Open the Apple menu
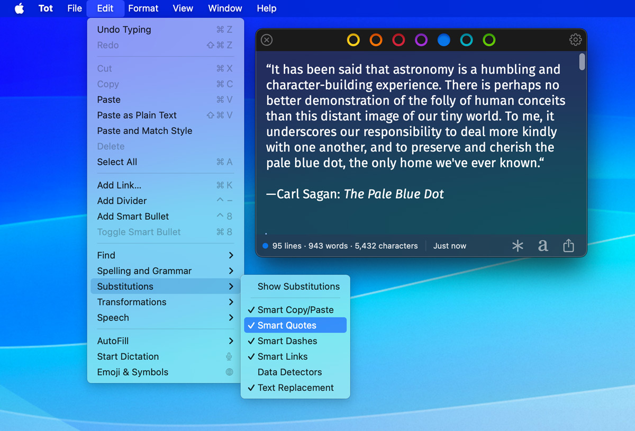This screenshot has height=431, width=635. [x=19, y=8]
